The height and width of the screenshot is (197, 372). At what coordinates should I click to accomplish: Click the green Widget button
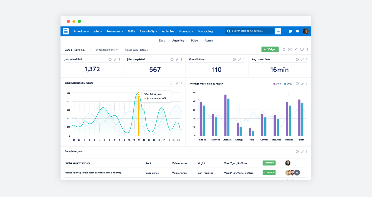coord(270,49)
